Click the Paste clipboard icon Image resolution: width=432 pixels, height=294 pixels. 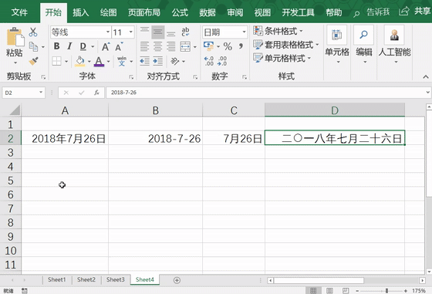15,37
